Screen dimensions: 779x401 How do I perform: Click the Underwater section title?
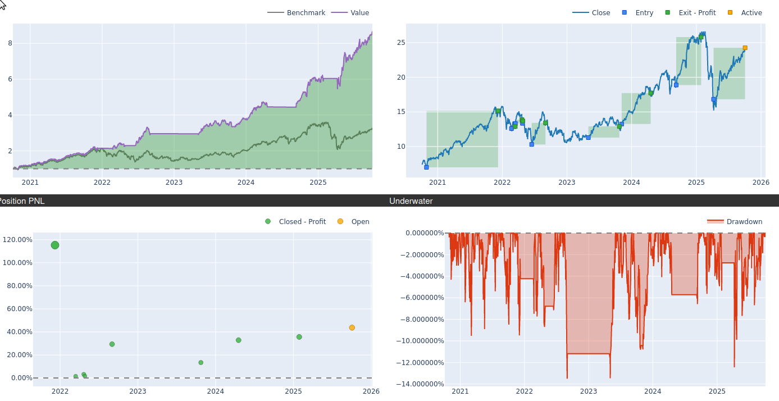click(411, 201)
